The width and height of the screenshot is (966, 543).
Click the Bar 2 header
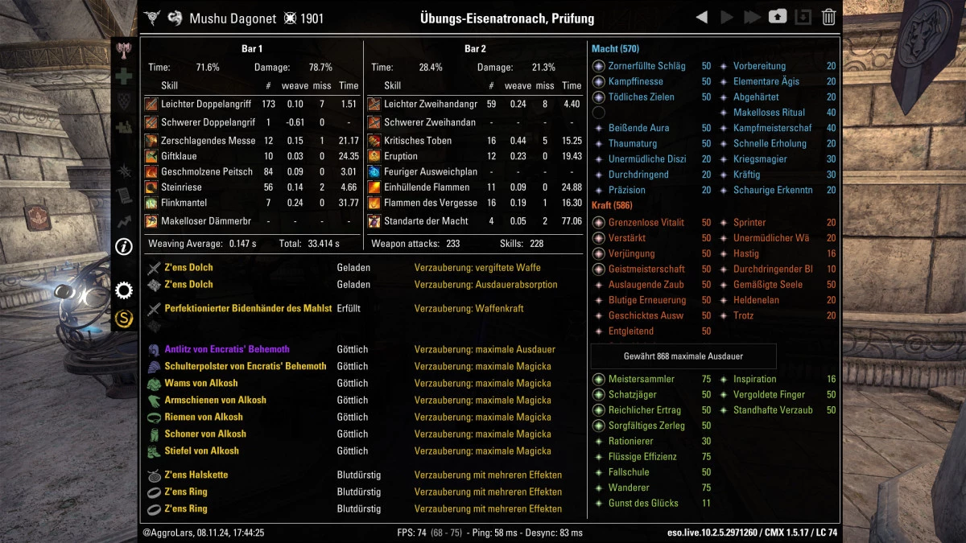[x=476, y=49]
